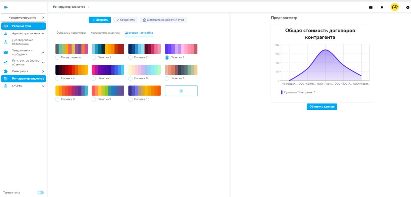Select the Палетка 5 radio button

coord(94,78)
